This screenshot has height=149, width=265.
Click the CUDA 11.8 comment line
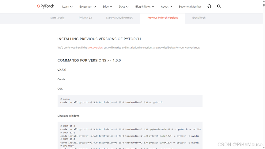tap(68, 126)
